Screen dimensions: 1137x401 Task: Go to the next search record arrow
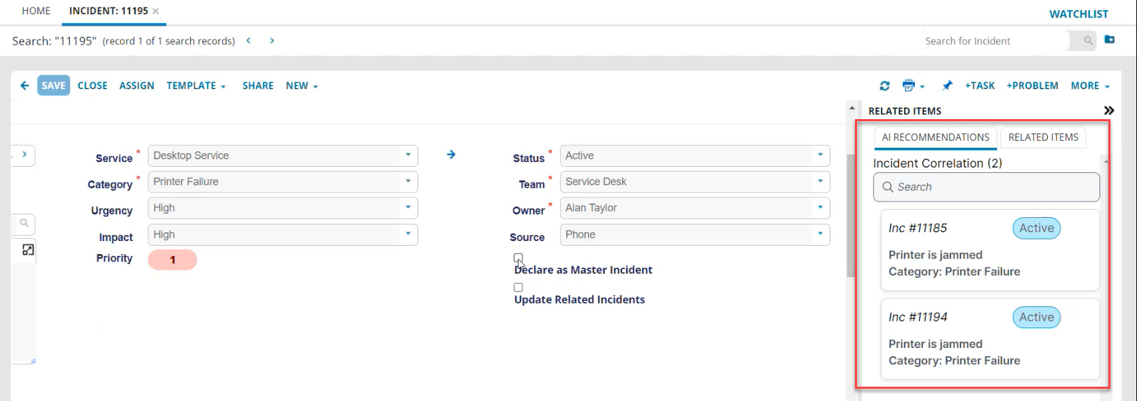click(272, 41)
